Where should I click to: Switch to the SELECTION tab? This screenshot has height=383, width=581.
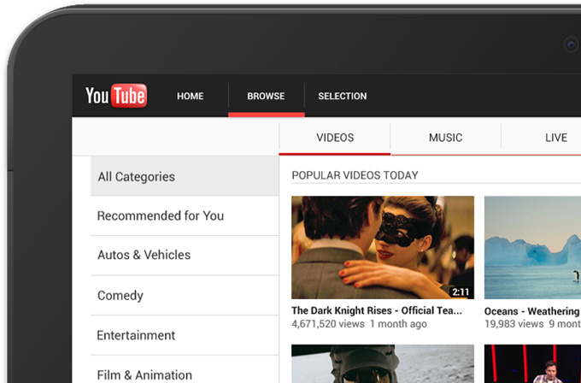click(343, 96)
